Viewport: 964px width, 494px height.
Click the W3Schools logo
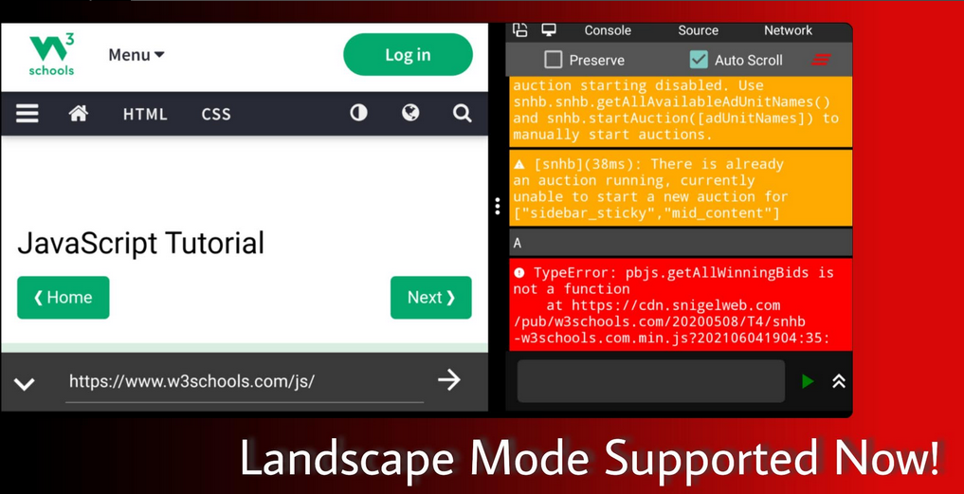52,55
